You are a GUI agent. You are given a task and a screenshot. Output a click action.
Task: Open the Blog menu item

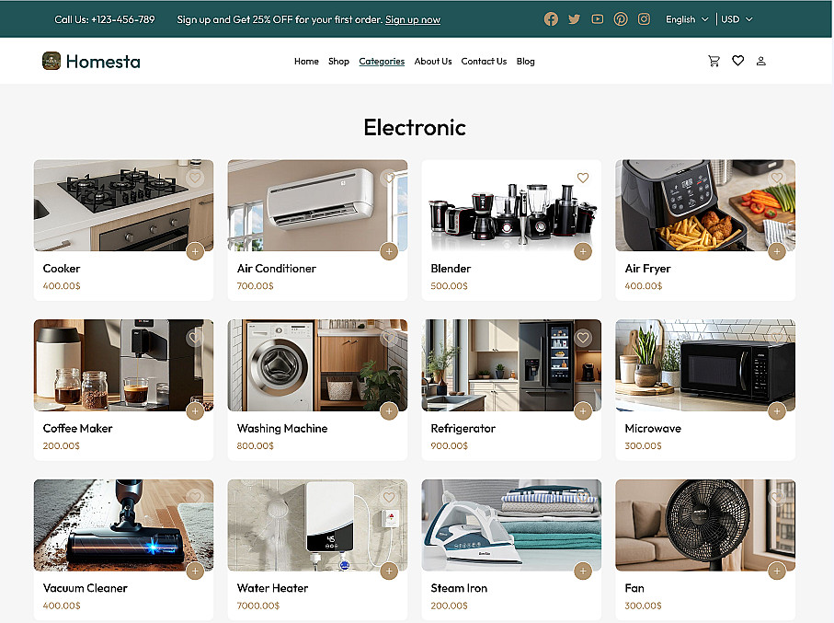pos(526,62)
